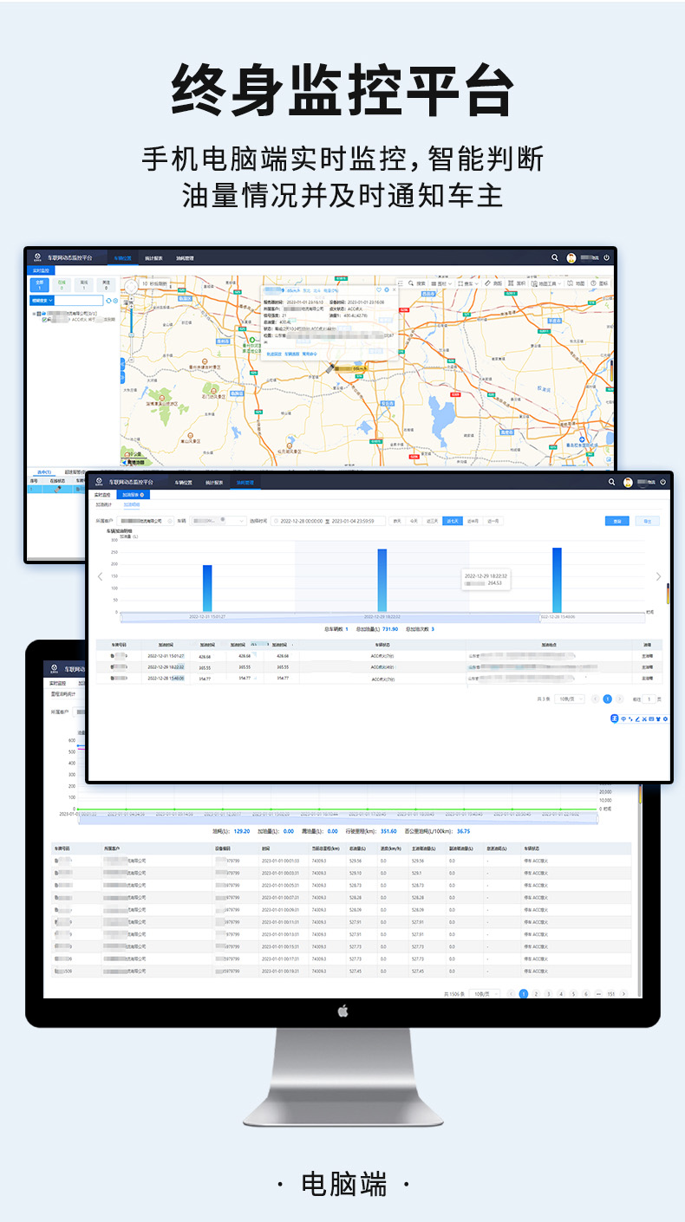
Task: Choose 近一月 quick date range
Action: pyautogui.click(x=493, y=521)
